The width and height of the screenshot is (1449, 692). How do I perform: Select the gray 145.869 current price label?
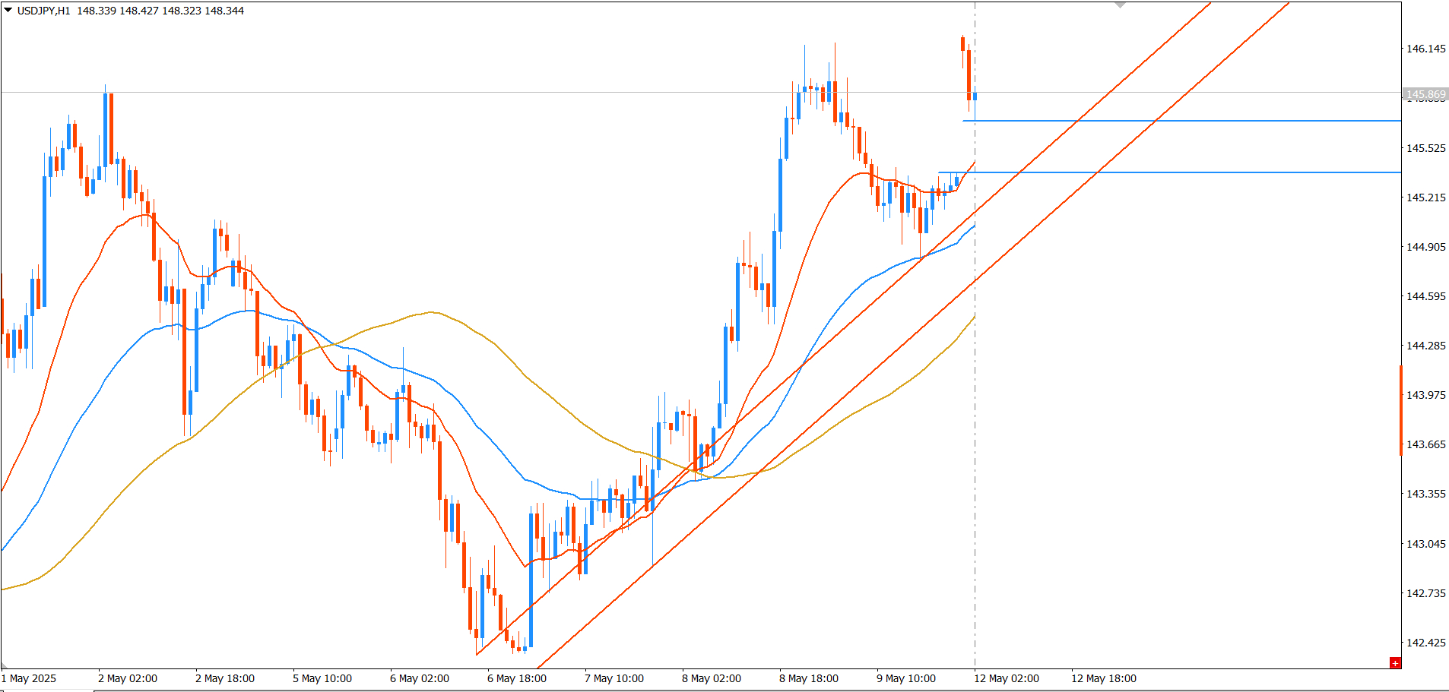(x=1425, y=95)
